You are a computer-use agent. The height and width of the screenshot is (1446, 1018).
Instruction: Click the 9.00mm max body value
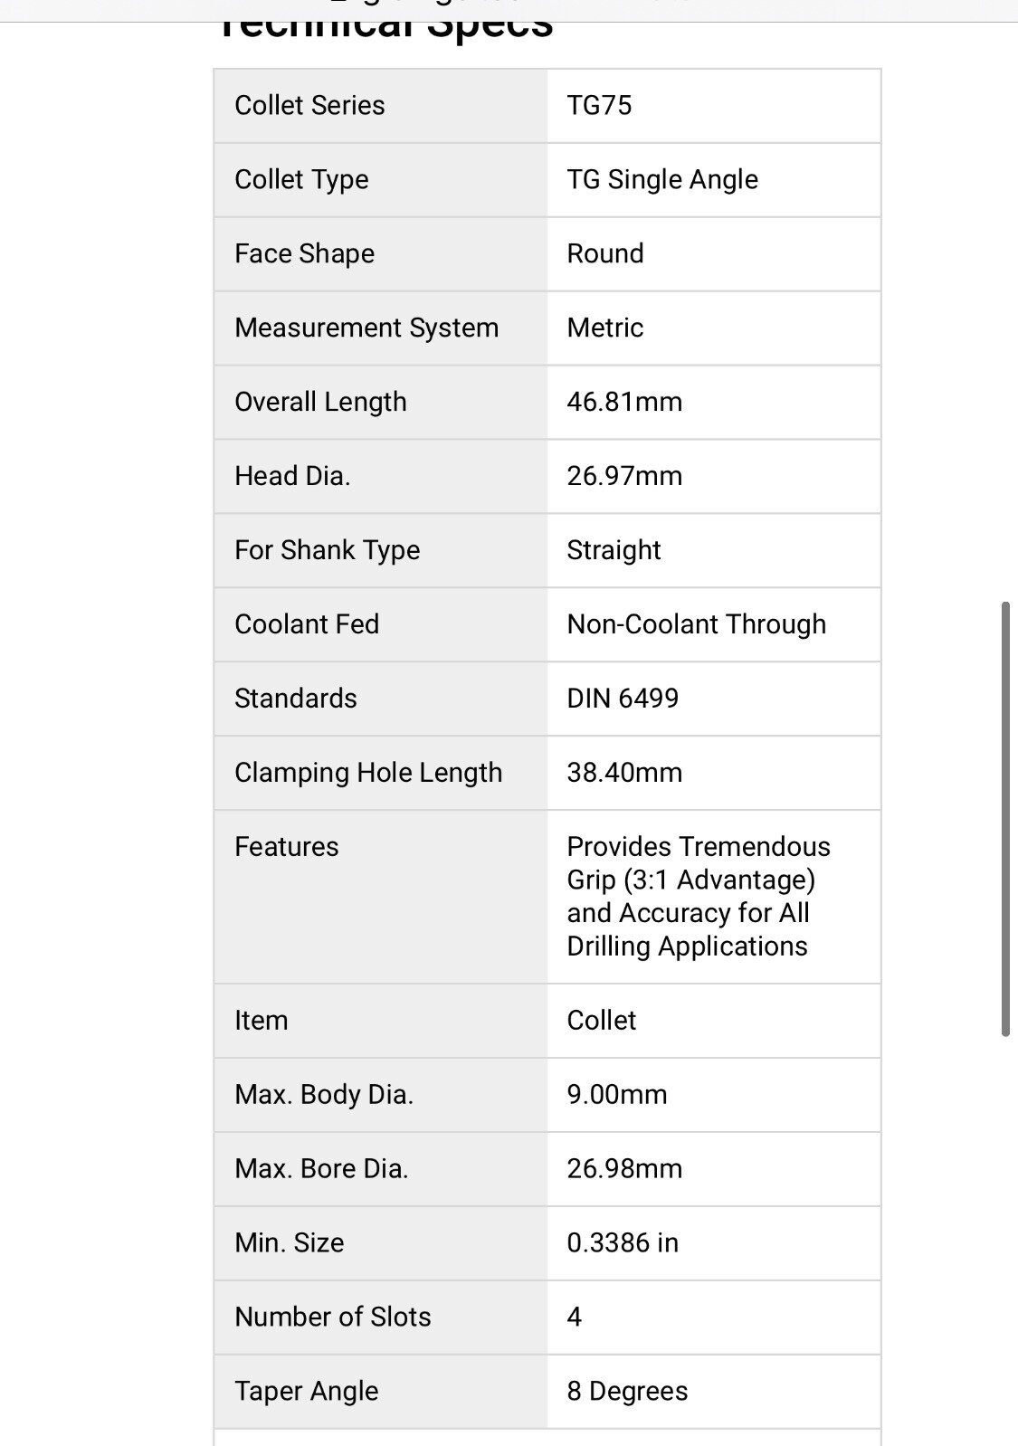coord(616,1096)
